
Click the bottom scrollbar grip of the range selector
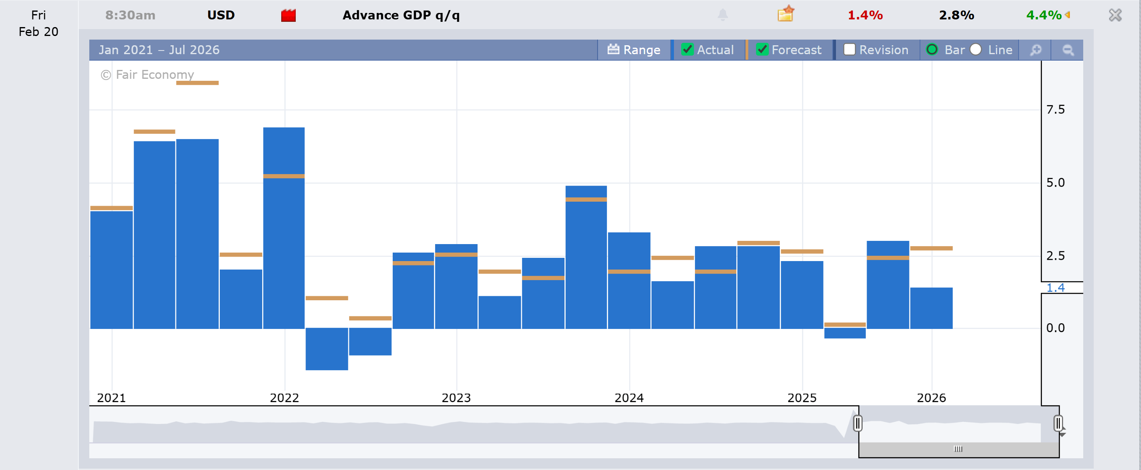(958, 449)
